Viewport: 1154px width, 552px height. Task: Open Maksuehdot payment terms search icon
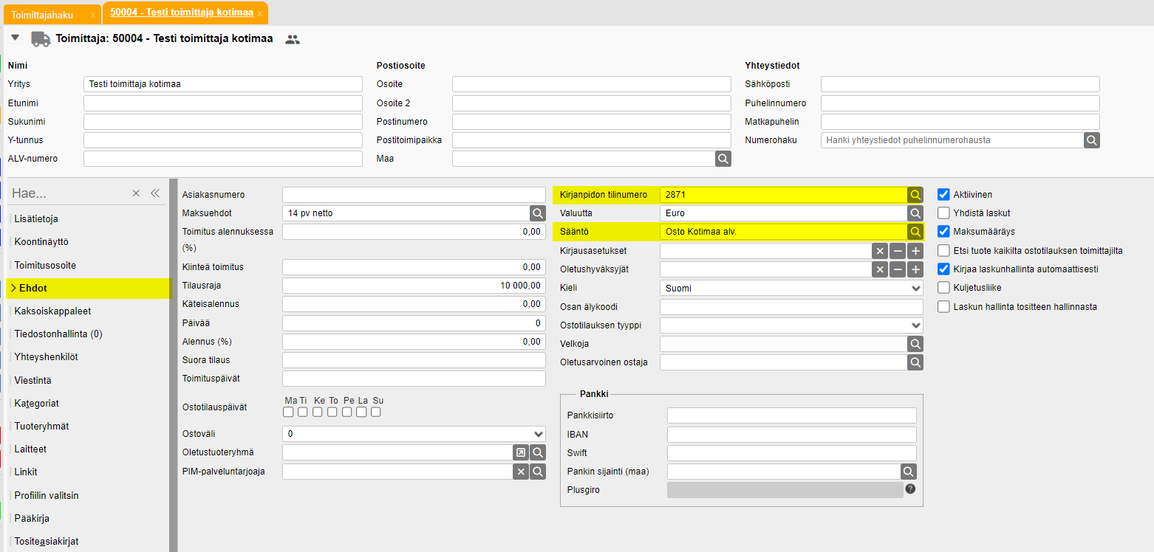coord(538,213)
